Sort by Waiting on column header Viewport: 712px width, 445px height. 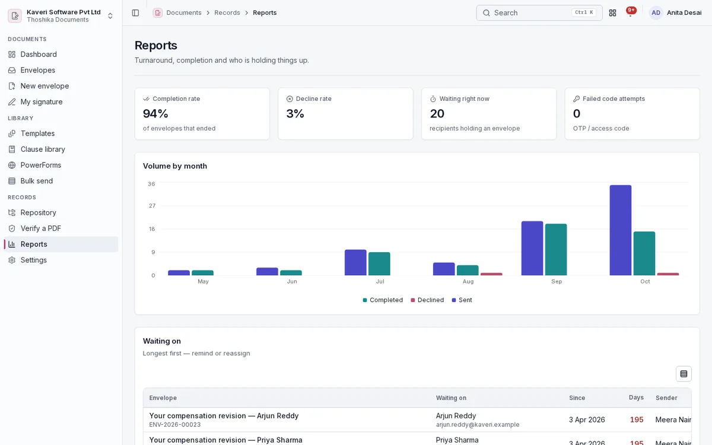451,398
